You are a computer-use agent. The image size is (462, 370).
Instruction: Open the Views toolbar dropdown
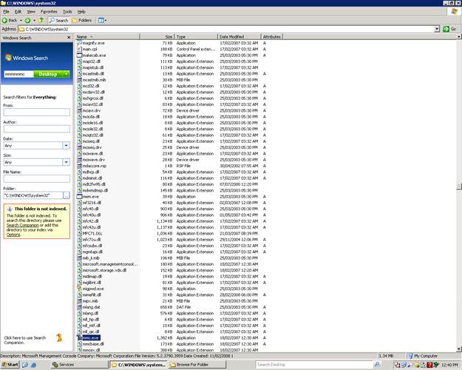(x=102, y=21)
